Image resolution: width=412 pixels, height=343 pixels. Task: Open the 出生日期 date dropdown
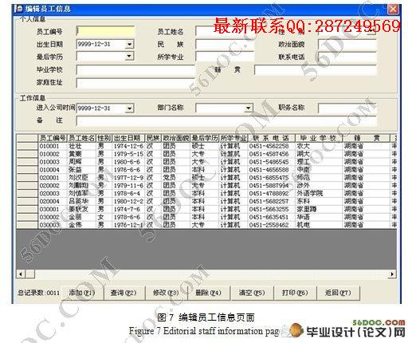tap(129, 44)
